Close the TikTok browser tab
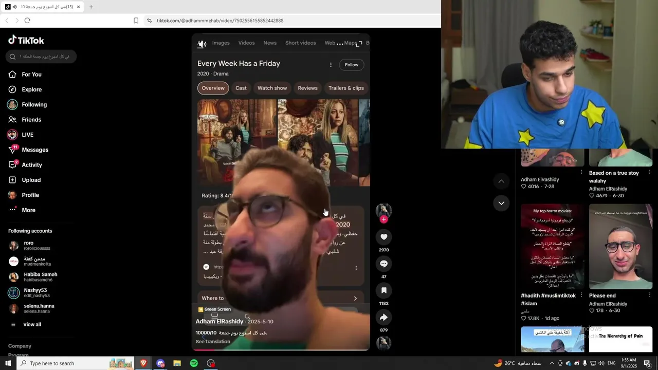The width and height of the screenshot is (658, 370). (78, 7)
